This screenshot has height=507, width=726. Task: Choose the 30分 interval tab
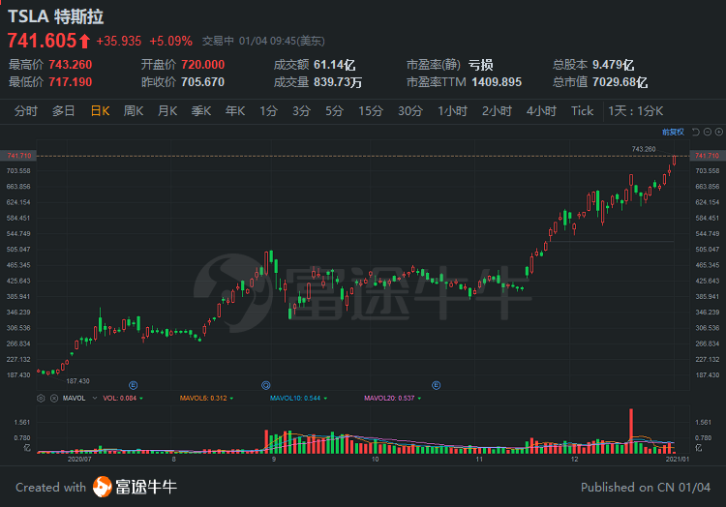pyautogui.click(x=410, y=111)
